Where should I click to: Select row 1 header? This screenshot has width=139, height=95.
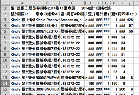coord(5,8)
